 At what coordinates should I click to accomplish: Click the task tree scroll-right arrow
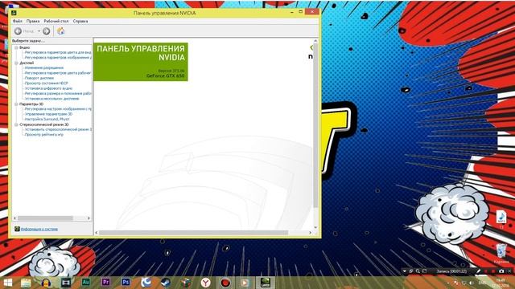pos(89,218)
